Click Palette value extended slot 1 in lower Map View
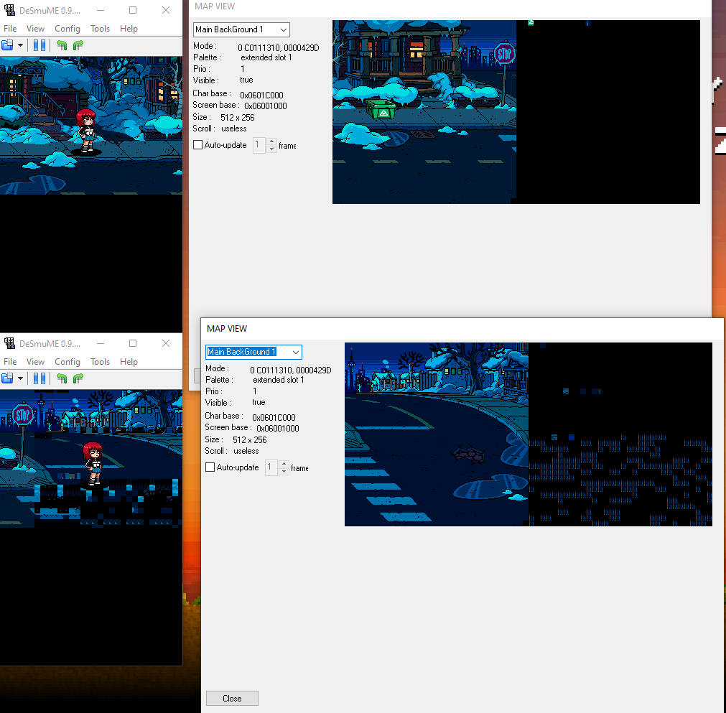The width and height of the screenshot is (726, 713). click(x=279, y=380)
